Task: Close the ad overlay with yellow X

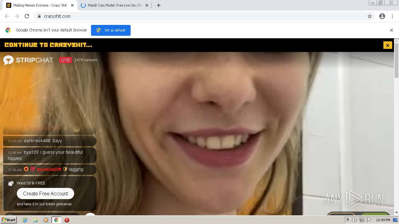Action: [x=387, y=45]
